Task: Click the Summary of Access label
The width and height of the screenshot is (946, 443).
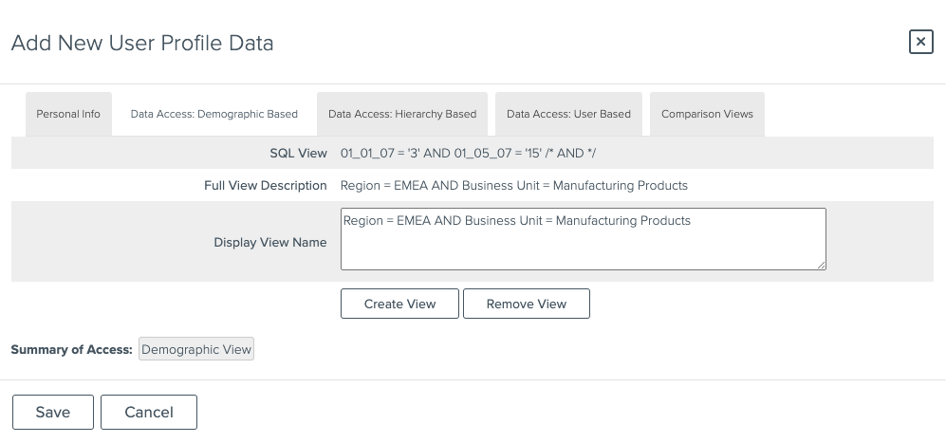Action: click(x=71, y=350)
